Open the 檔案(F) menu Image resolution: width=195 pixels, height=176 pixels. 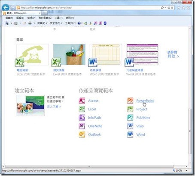(x=9, y=18)
